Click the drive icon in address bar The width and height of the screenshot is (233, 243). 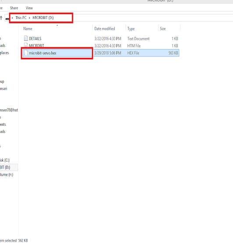pos(7,18)
